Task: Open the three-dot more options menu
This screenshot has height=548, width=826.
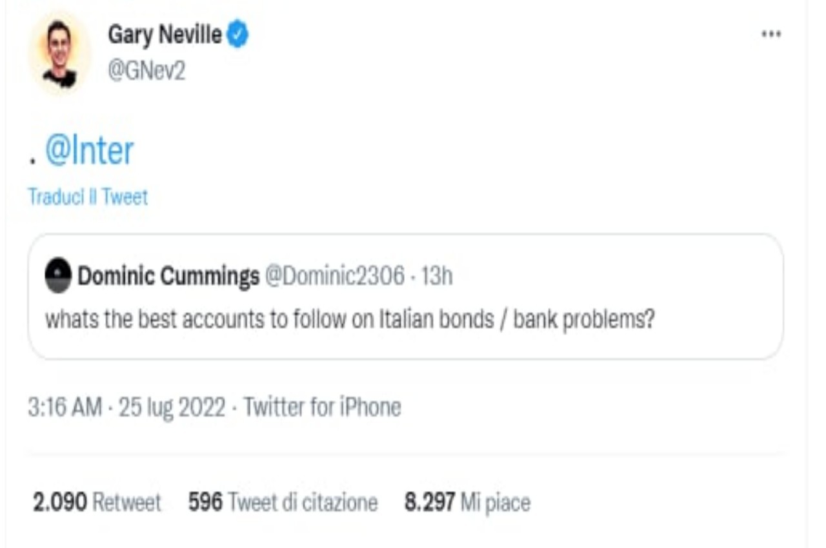Action: tap(771, 34)
